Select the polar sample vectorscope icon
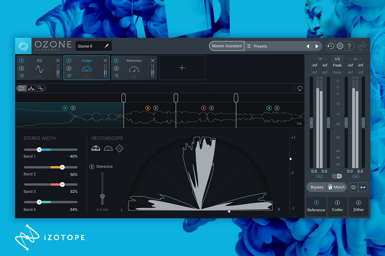Screen dimensions: 385x256 coord(107,148)
